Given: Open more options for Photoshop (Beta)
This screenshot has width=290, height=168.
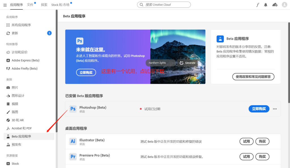Looking at the screenshot, I should pos(274,109).
